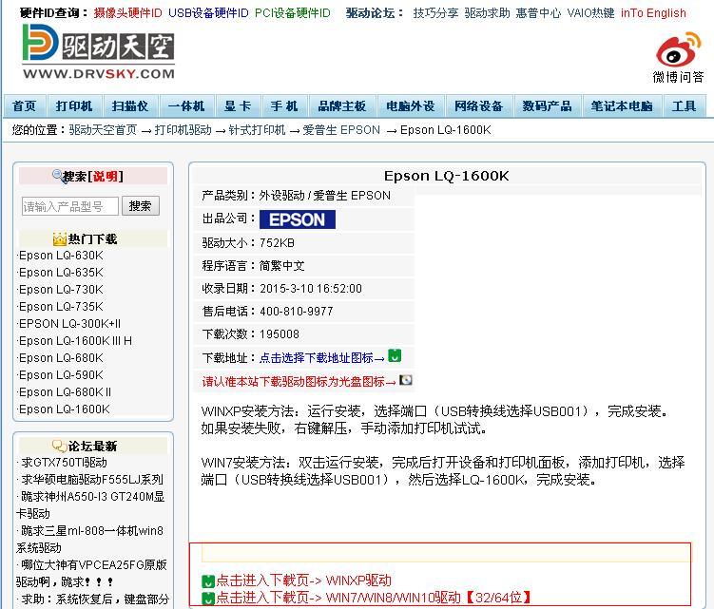Open the 技巧分享 forum link

click(x=435, y=13)
